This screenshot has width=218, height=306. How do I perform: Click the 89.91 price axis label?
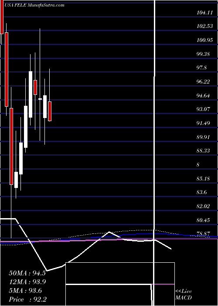[203, 137]
